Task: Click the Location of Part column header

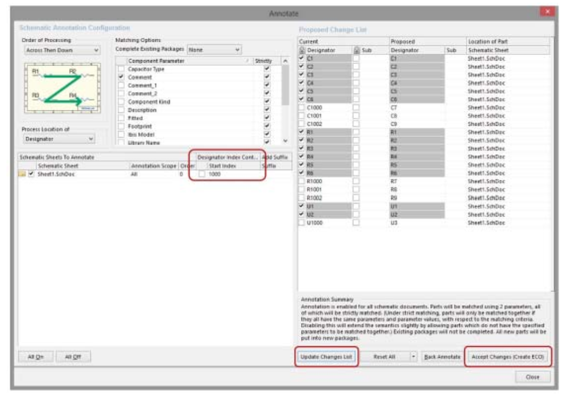Action: [508, 41]
